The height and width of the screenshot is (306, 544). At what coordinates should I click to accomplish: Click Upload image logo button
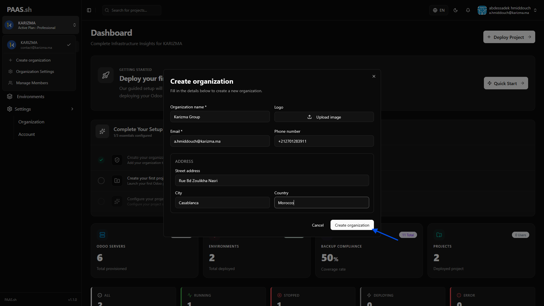click(324, 117)
